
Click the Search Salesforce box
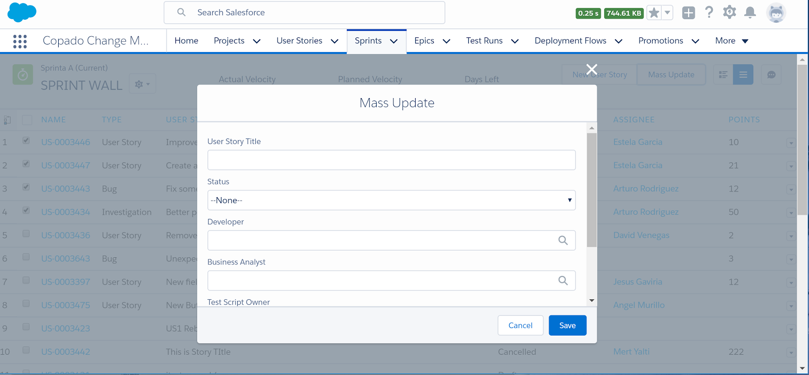point(304,13)
